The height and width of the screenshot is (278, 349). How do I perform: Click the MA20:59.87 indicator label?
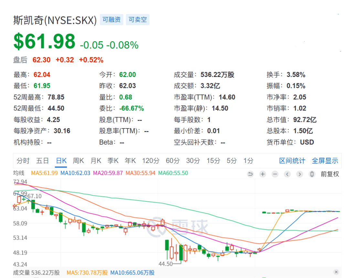108,173
